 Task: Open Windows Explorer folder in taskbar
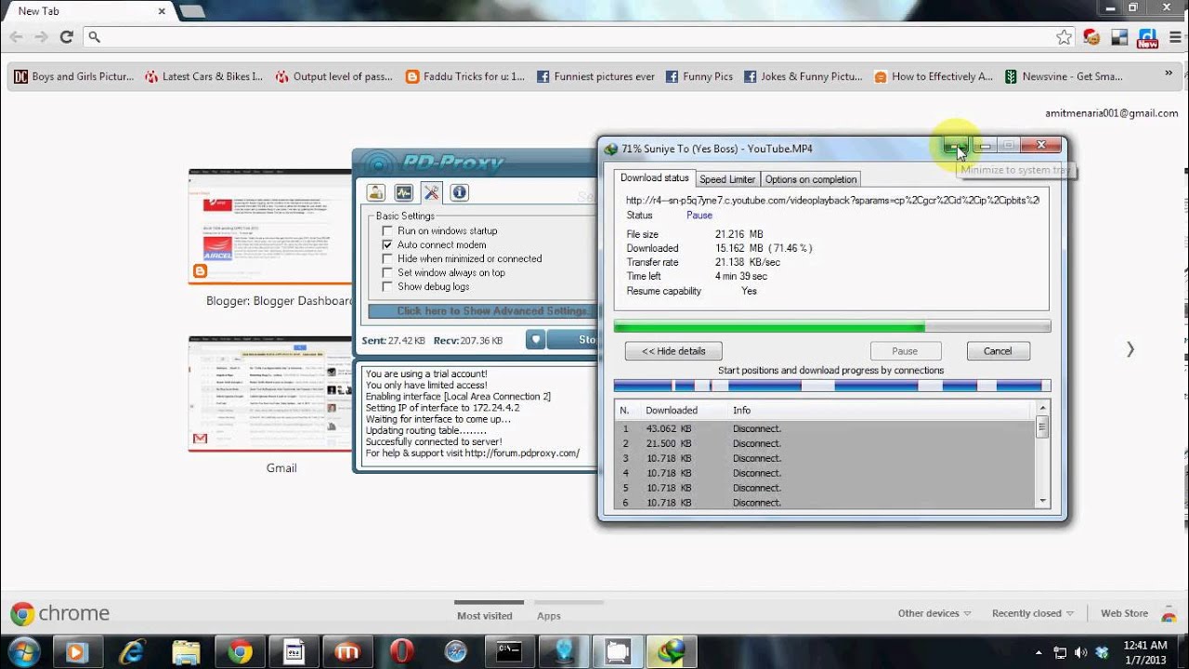[x=186, y=651]
